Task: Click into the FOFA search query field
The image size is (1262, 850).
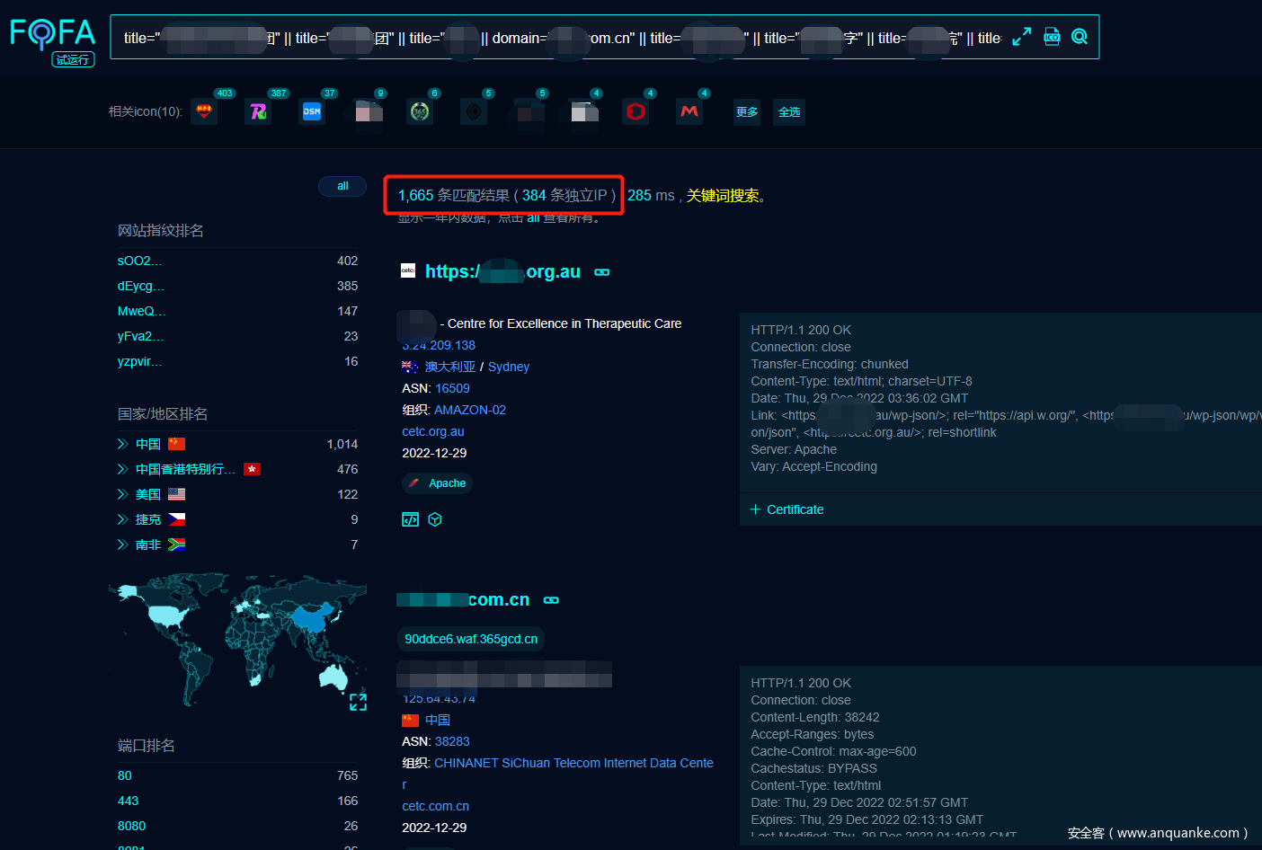Action: point(557,38)
